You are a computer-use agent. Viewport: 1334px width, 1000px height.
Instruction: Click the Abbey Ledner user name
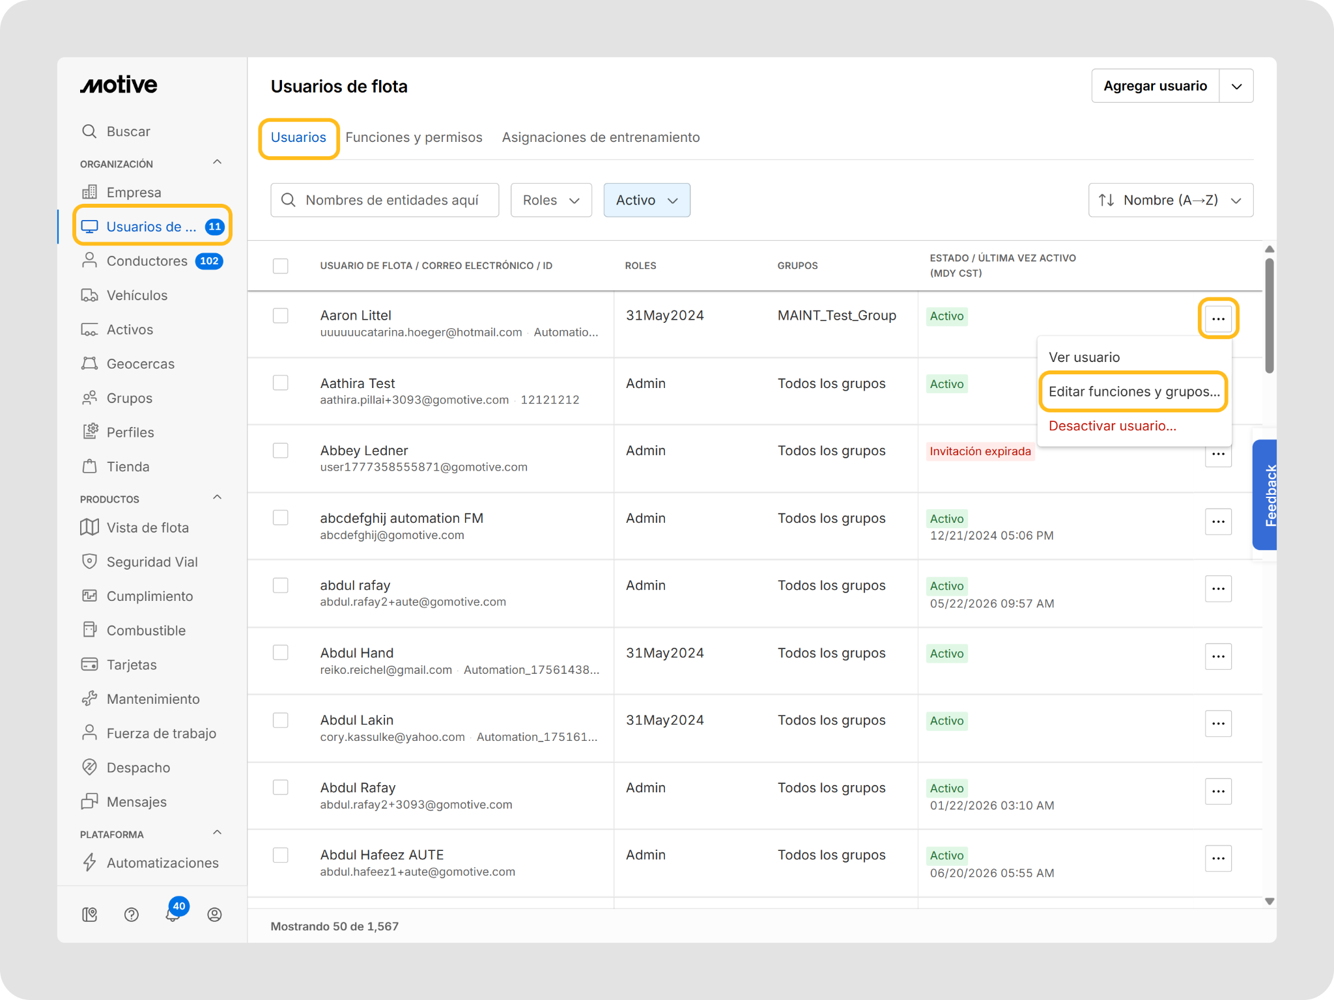click(363, 451)
